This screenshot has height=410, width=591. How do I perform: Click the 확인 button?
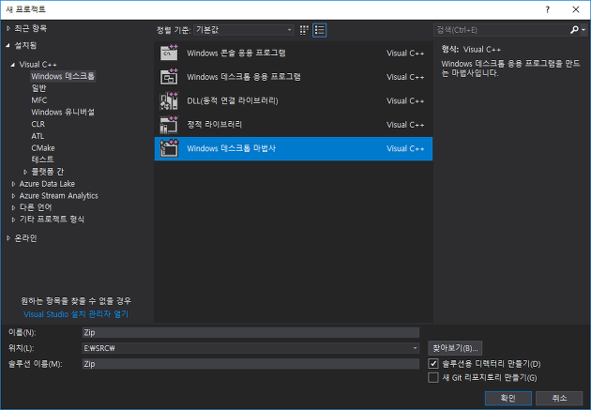coord(508,398)
